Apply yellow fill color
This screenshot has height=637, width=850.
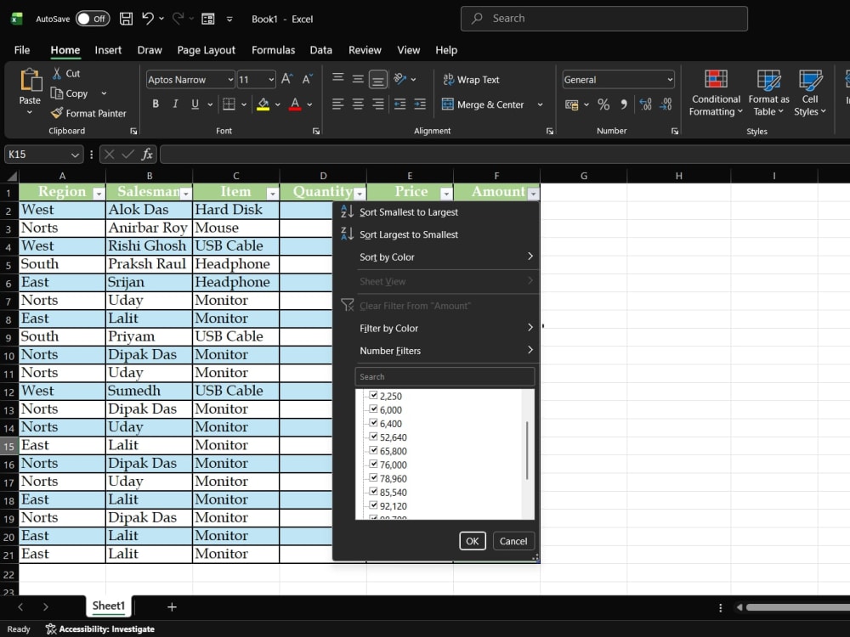pos(263,104)
